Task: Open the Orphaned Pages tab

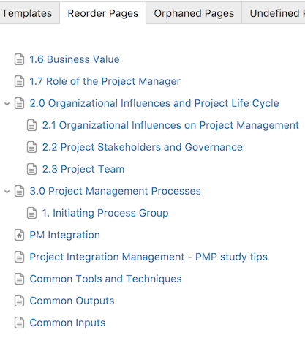Action: pos(194,13)
